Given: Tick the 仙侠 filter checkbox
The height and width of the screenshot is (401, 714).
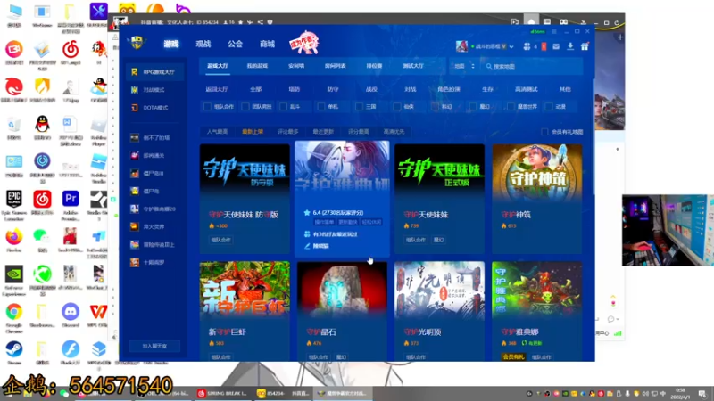Looking at the screenshot, I should click(x=397, y=106).
